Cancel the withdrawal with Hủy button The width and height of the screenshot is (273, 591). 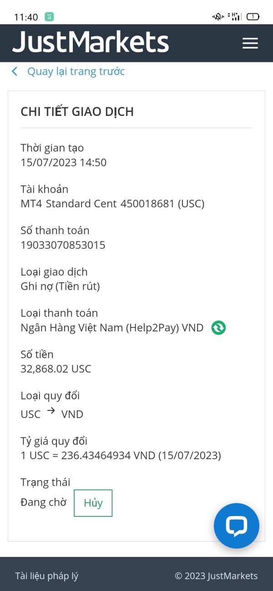point(93,503)
